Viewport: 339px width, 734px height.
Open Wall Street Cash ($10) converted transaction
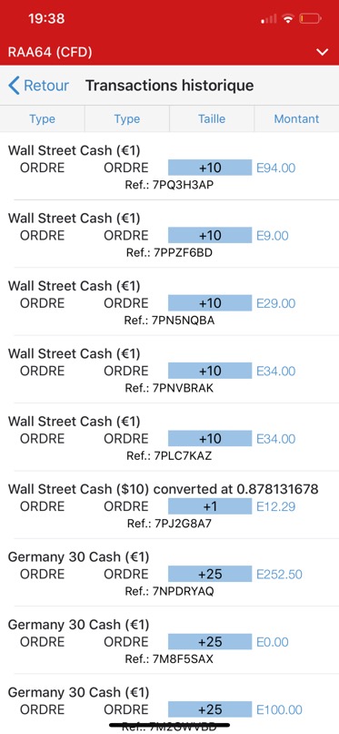tap(169, 506)
